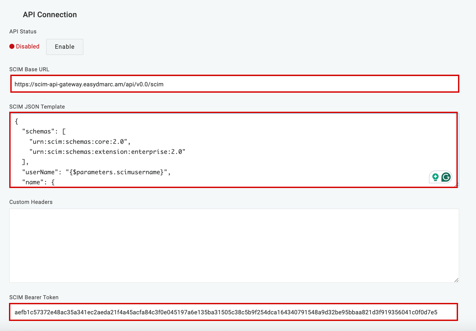Click the Enable button under API Status

pyautogui.click(x=65, y=47)
